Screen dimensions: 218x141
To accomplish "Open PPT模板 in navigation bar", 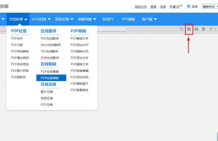I will point(129,19).
